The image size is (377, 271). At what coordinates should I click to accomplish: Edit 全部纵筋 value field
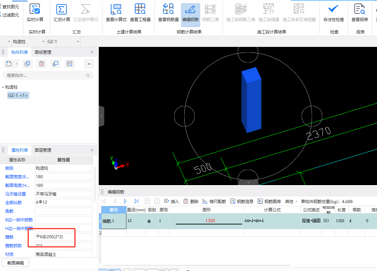64,202
